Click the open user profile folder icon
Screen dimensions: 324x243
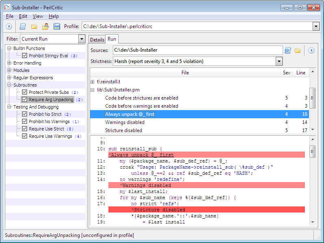point(45,26)
